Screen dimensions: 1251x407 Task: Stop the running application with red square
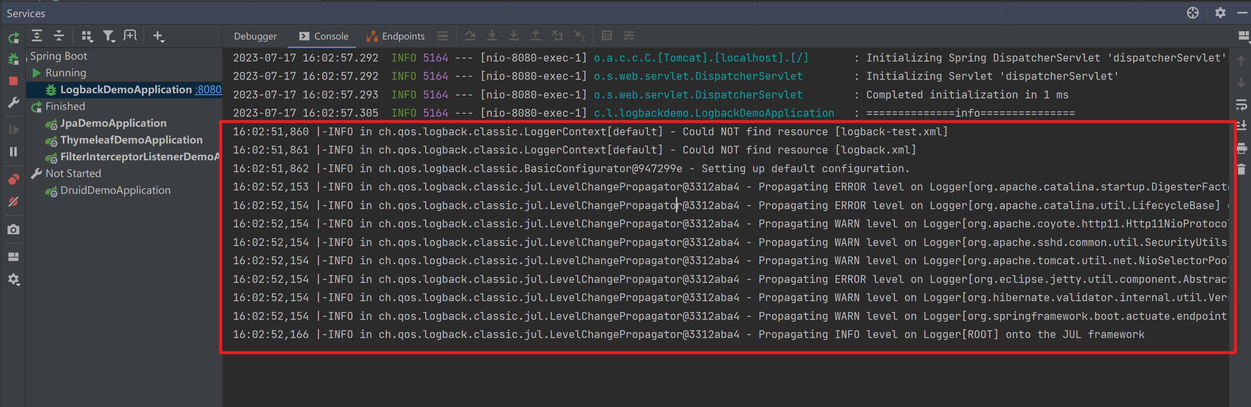point(13,81)
